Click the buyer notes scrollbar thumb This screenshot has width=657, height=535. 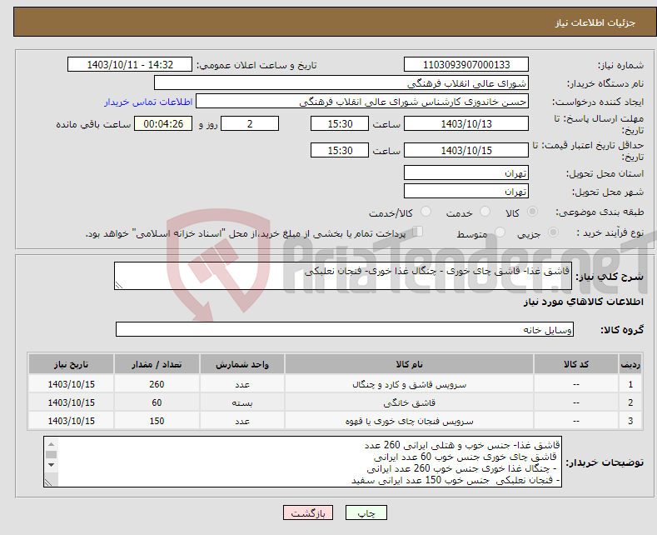[51, 454]
